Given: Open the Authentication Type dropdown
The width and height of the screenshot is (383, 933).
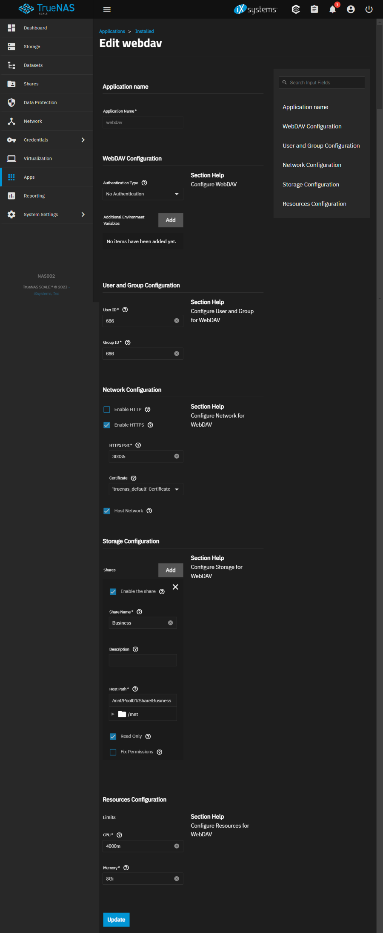Looking at the screenshot, I should [x=143, y=194].
